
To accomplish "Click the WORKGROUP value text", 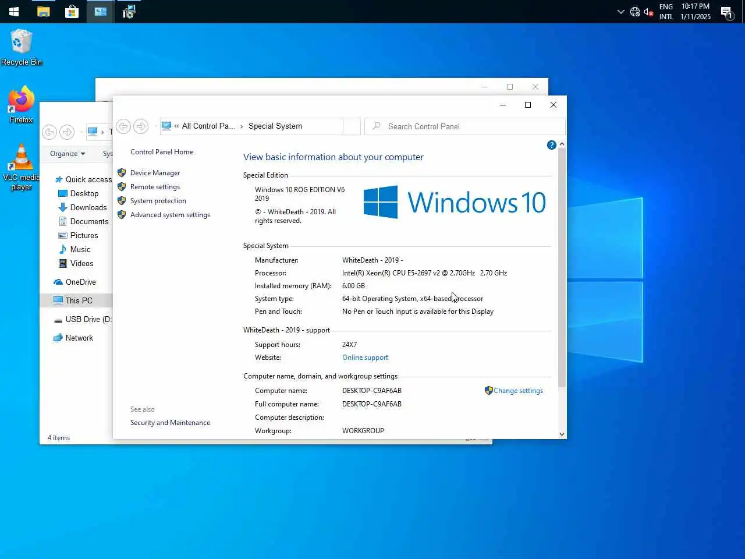I will [363, 431].
